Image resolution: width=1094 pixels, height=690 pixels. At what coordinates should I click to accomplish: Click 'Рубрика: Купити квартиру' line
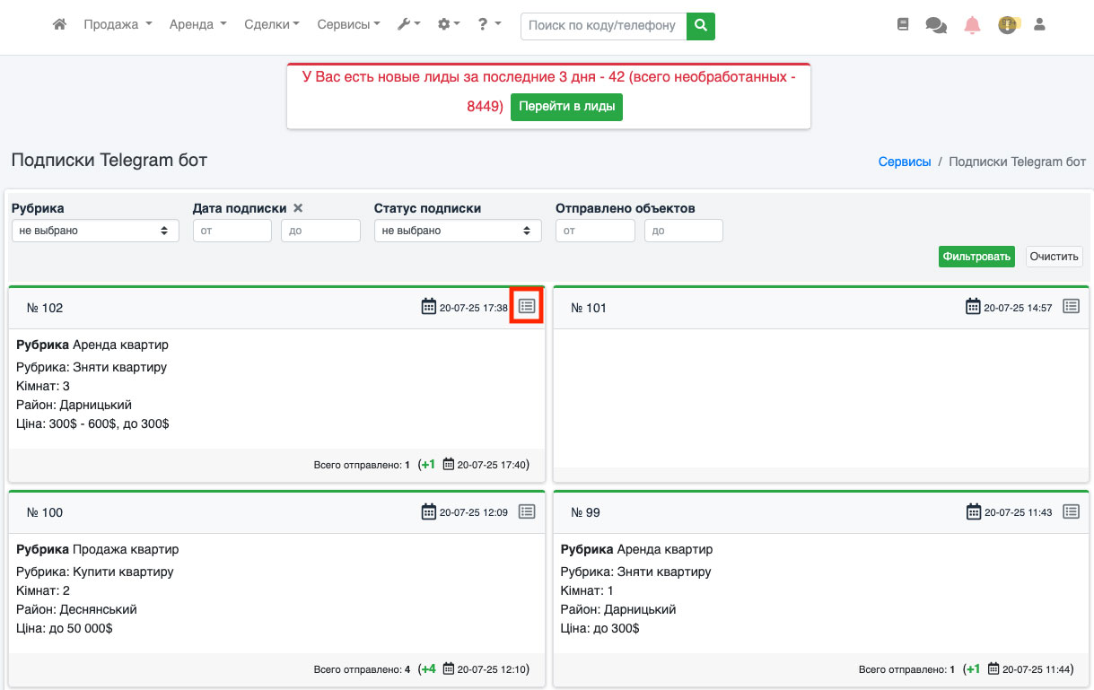[x=95, y=572]
